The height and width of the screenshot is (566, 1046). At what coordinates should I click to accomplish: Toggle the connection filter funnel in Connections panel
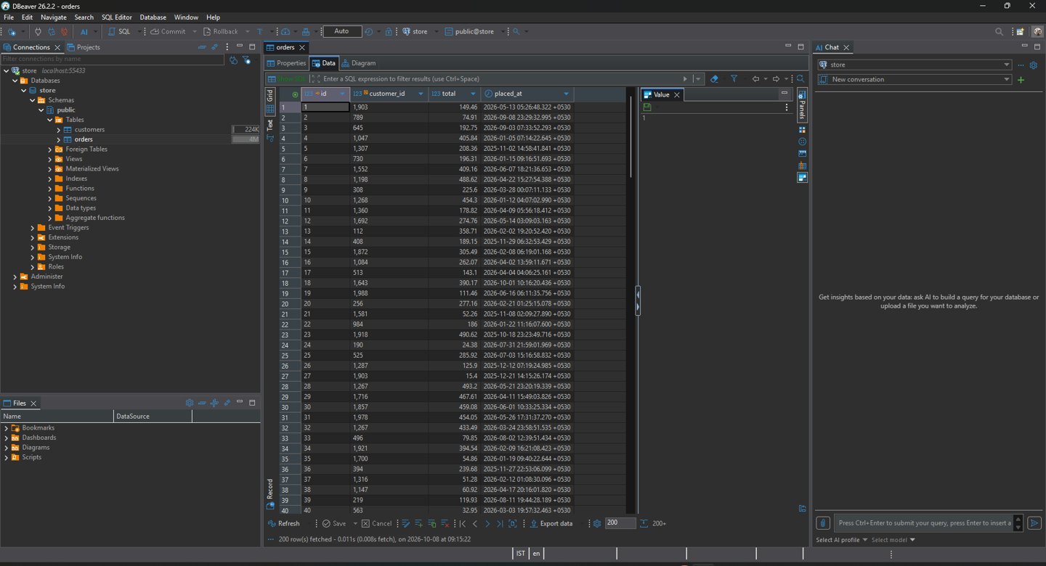247,60
